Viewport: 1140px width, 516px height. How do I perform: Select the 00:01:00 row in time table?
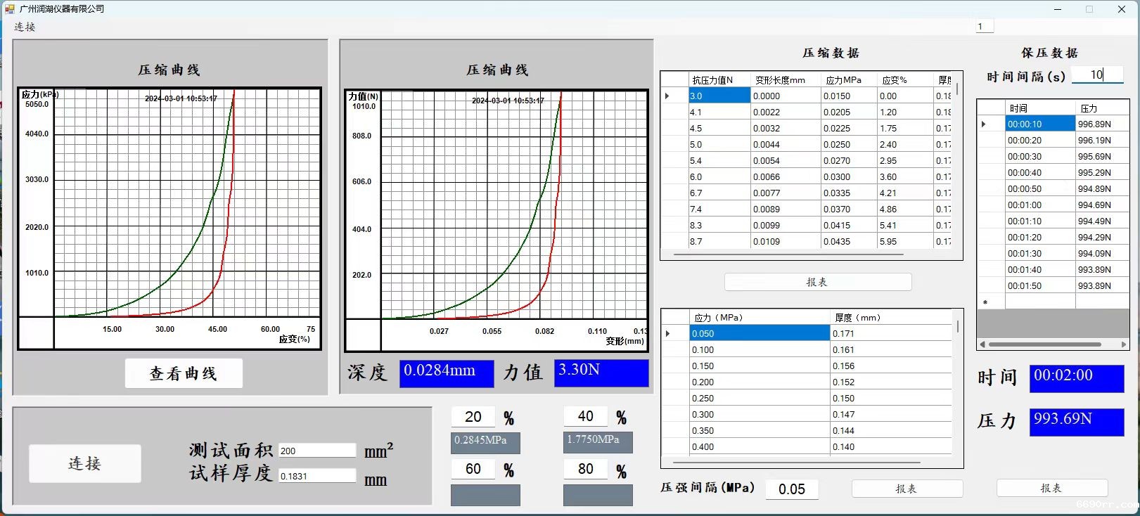[1039, 205]
